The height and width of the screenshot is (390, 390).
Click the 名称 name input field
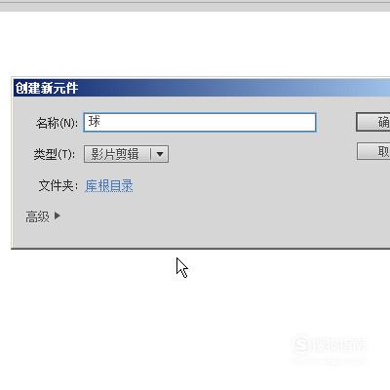[x=200, y=122]
